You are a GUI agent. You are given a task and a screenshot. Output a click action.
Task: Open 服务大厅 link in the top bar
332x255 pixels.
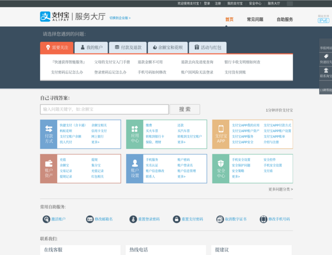(274, 4)
